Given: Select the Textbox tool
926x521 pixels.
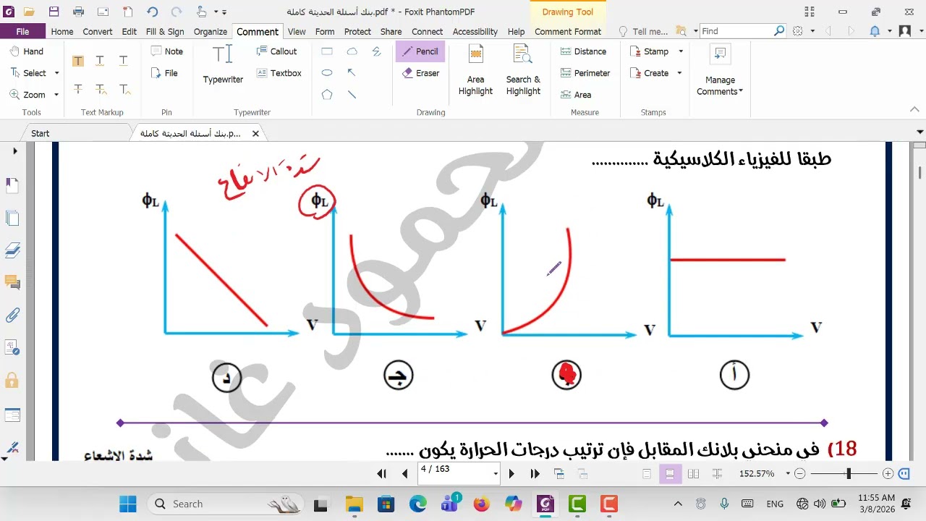Looking at the screenshot, I should coord(279,73).
